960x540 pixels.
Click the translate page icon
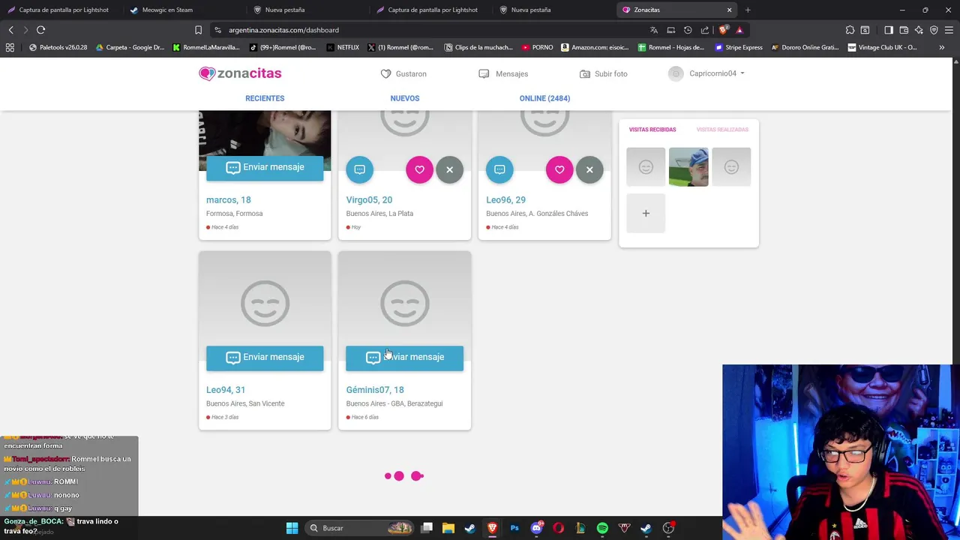pos(654,30)
